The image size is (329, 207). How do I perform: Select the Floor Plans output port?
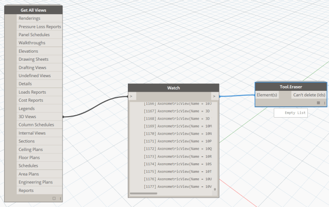pos(39,158)
